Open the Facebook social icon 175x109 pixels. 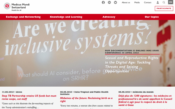[x=103, y=2]
